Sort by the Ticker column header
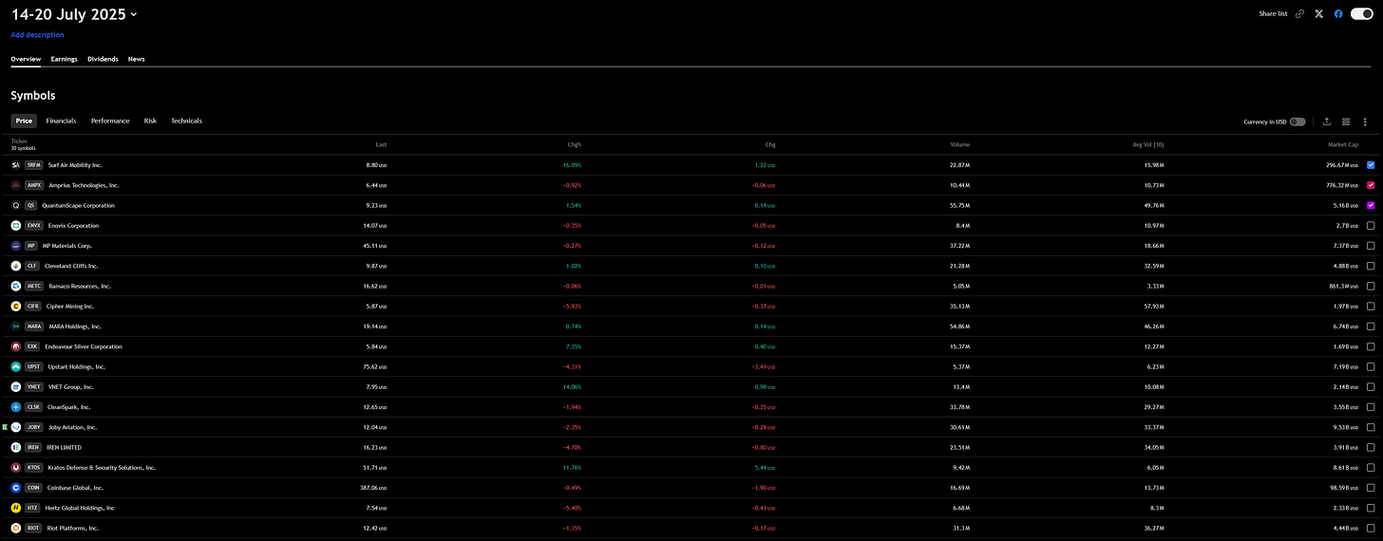This screenshot has height=541, width=1383. 19,141
